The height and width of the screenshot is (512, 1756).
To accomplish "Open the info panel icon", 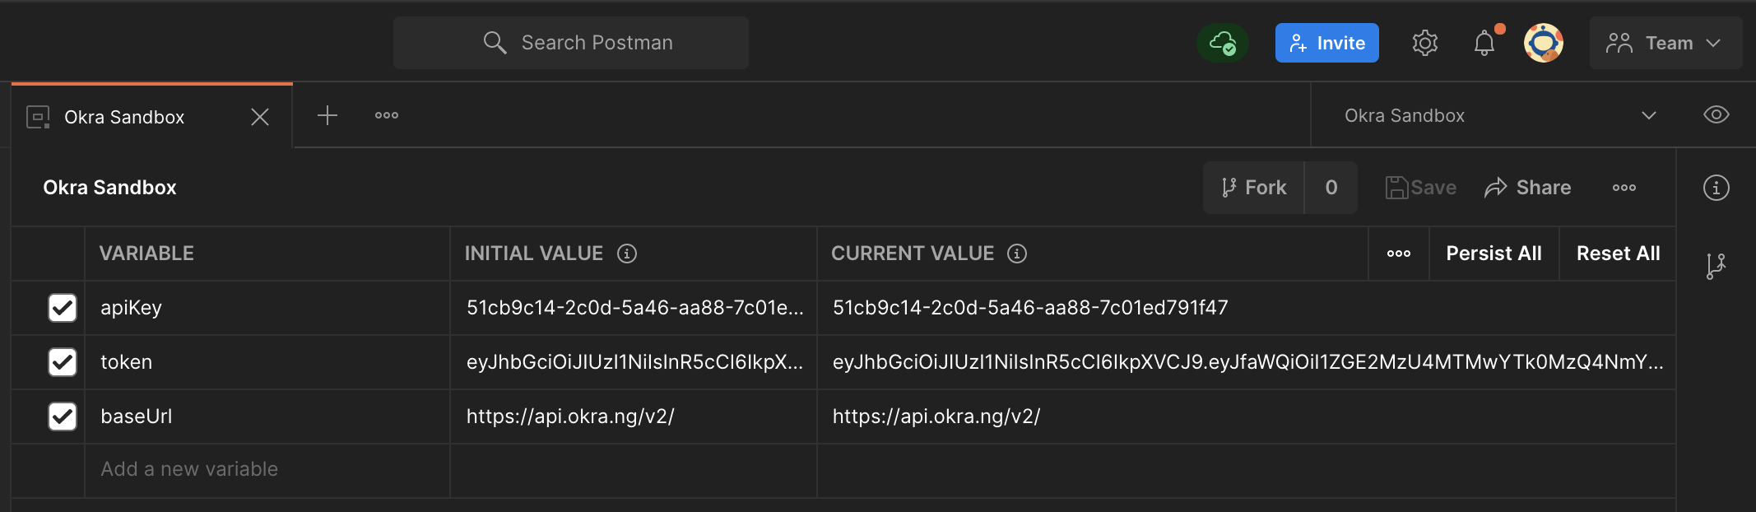I will tap(1716, 188).
